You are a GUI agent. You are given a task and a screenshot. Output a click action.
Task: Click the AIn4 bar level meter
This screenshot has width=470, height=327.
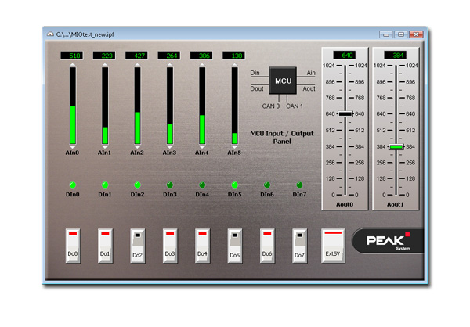(x=201, y=106)
